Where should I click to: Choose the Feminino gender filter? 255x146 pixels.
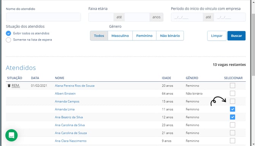pos(144,36)
